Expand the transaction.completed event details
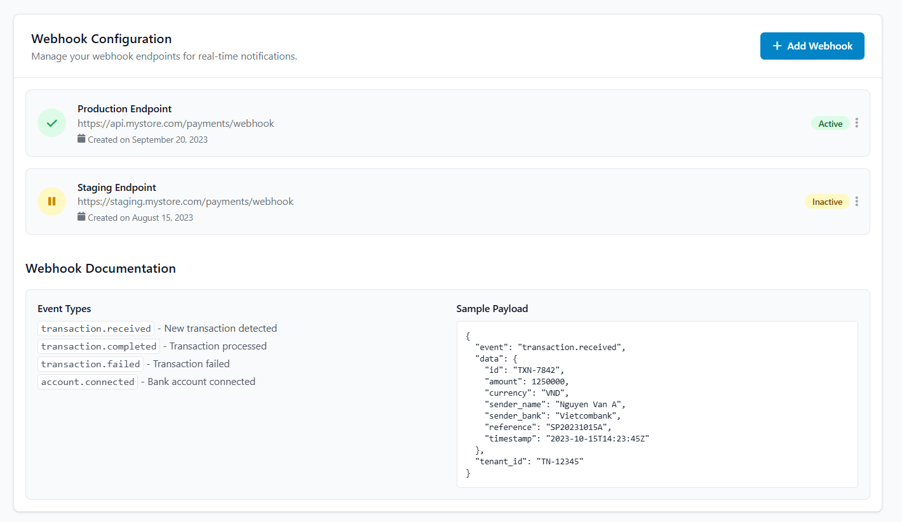 click(98, 346)
